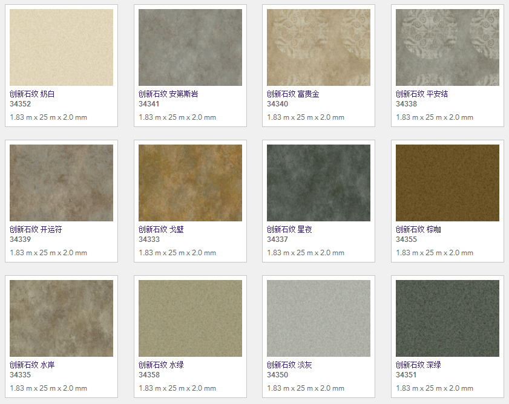
Task: Click the 深绿 dark green swatch image
Action: pos(447,318)
